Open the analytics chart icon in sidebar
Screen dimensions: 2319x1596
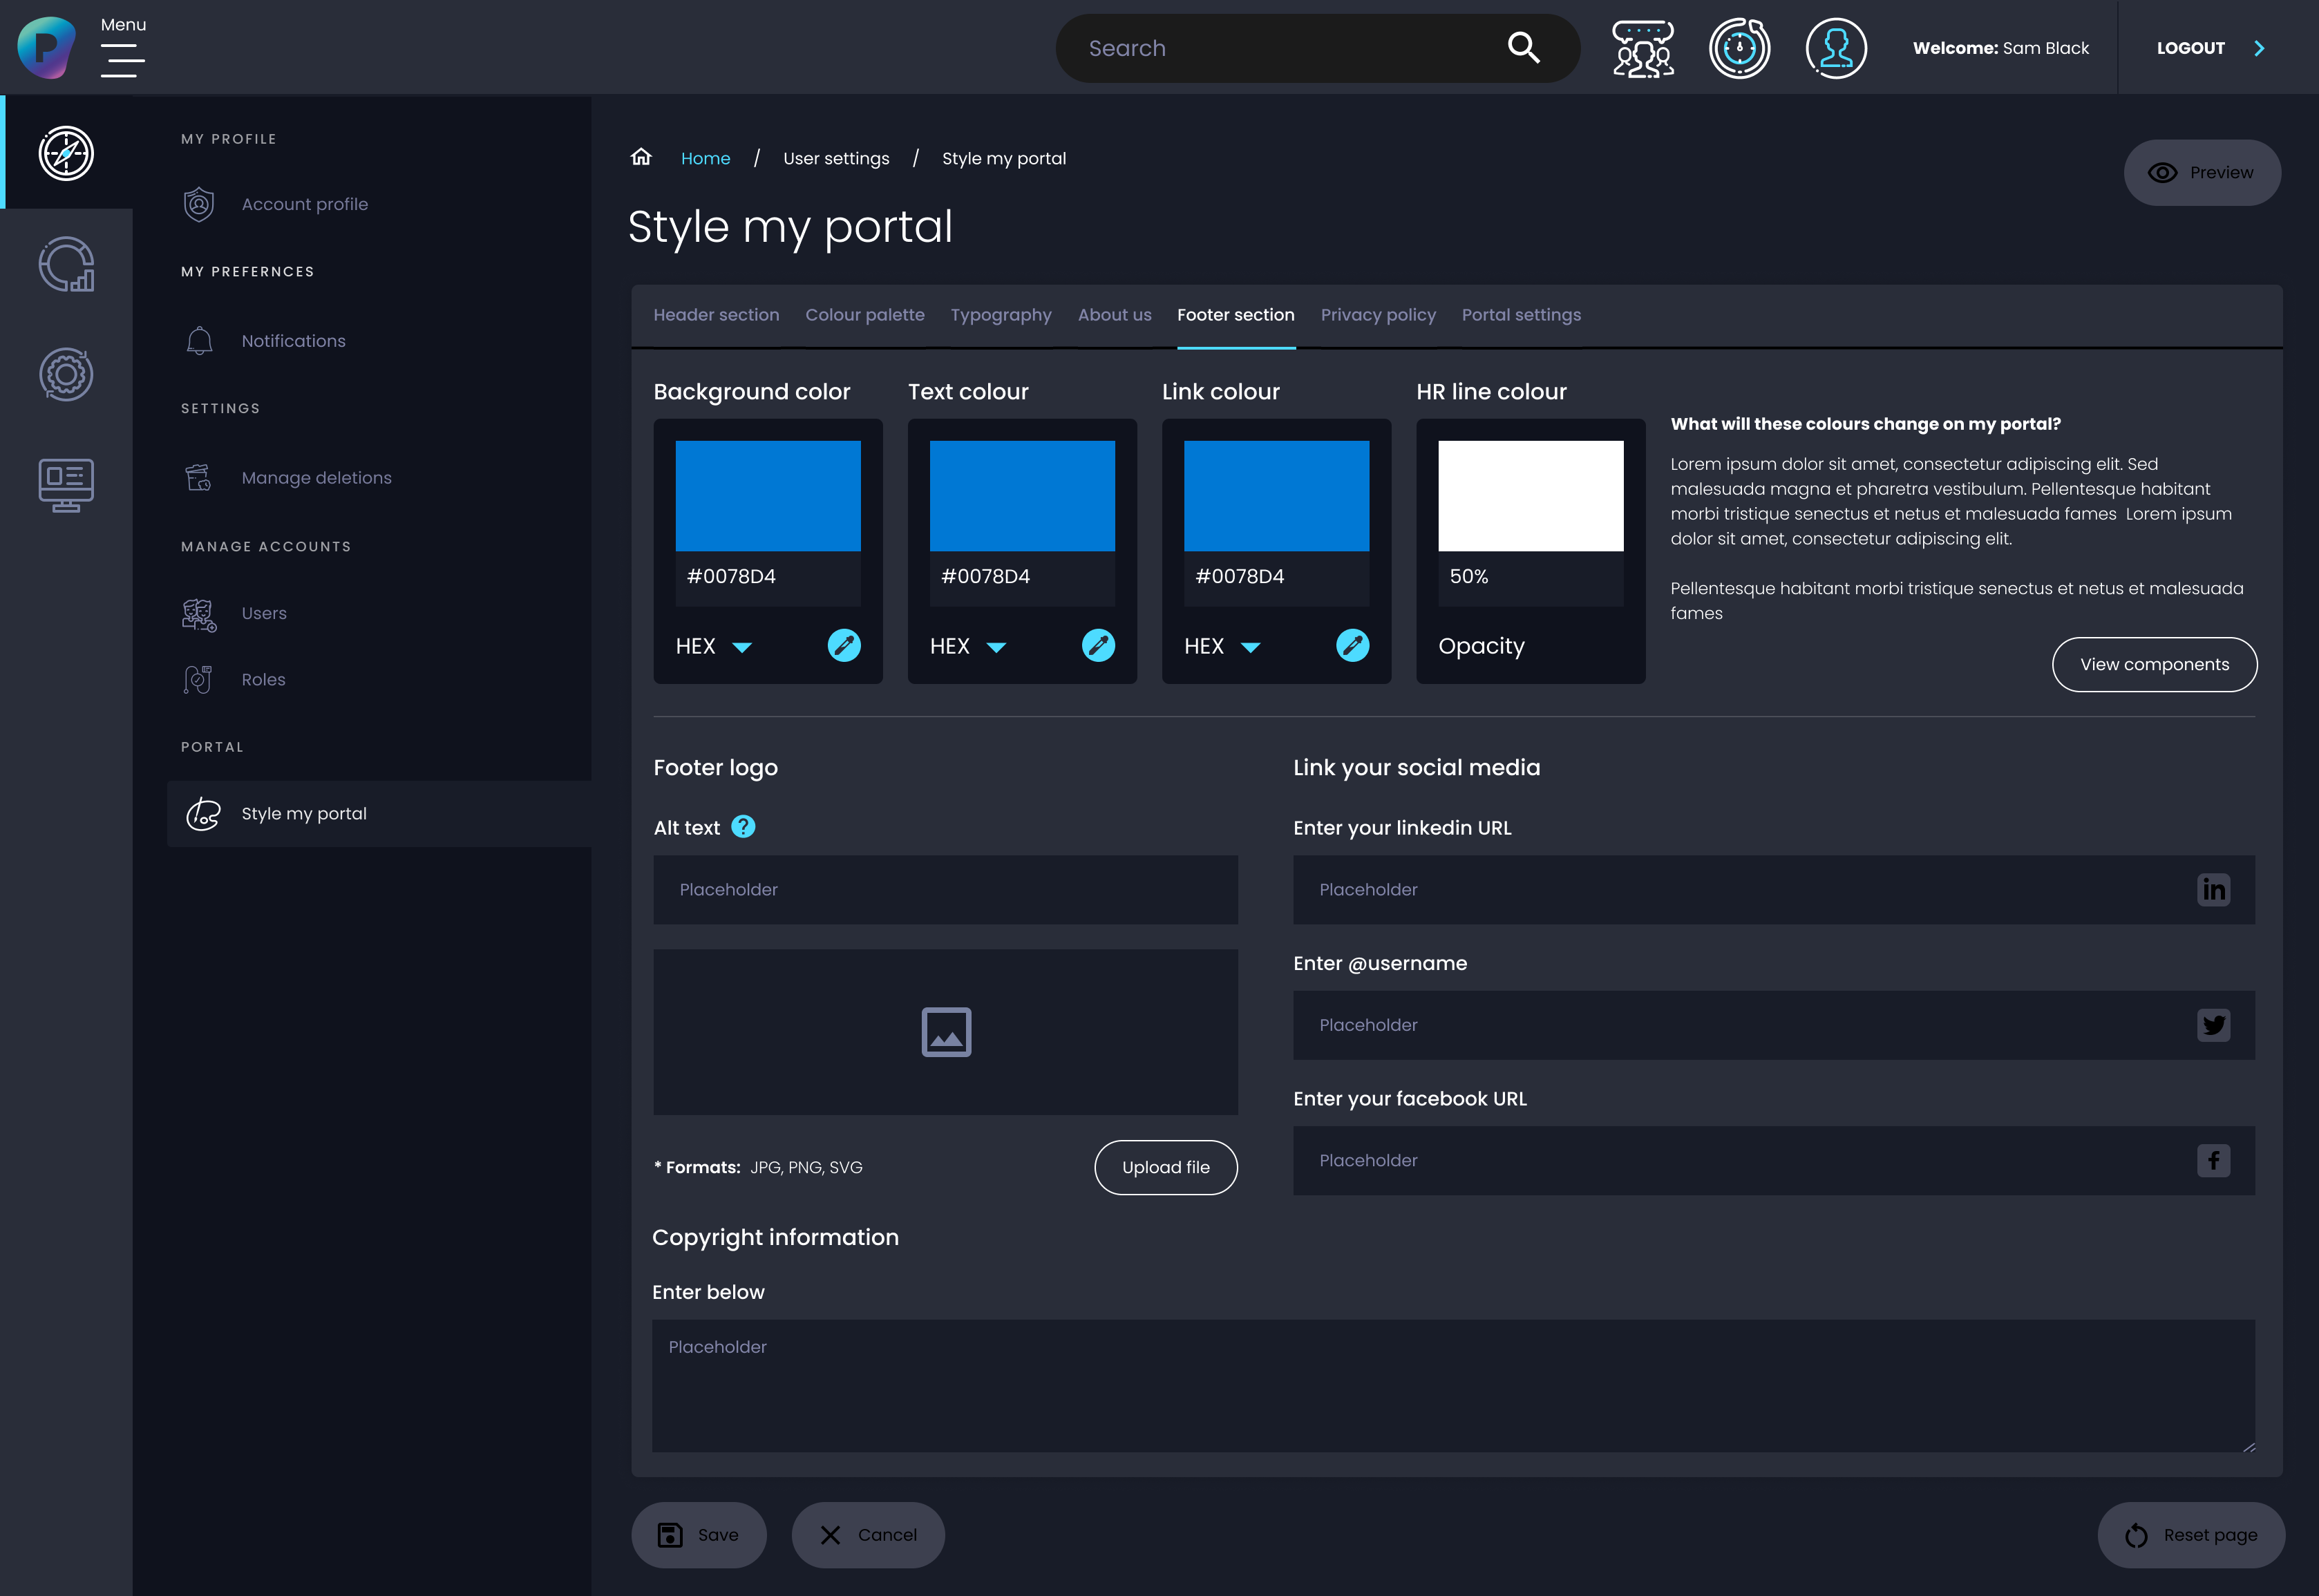(x=66, y=264)
